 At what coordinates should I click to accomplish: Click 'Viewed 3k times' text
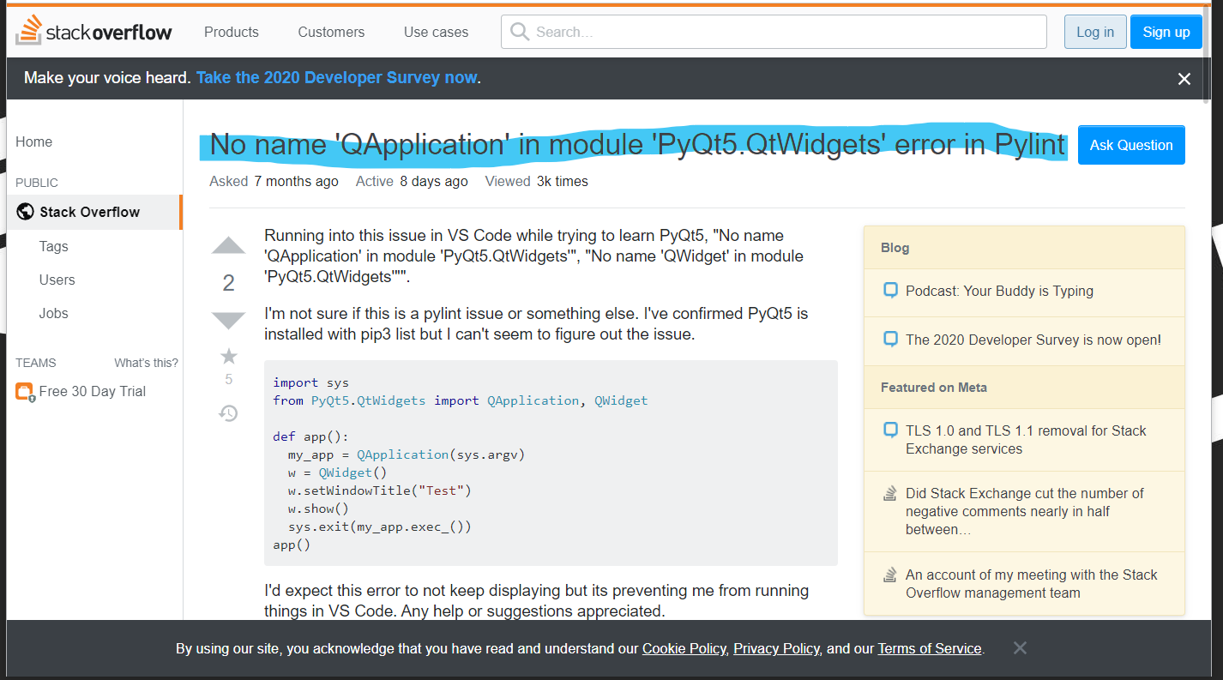(x=536, y=181)
